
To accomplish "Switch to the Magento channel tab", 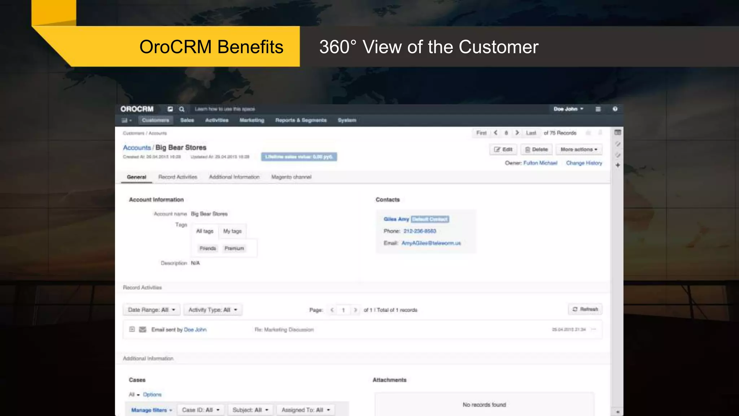I will click(292, 177).
